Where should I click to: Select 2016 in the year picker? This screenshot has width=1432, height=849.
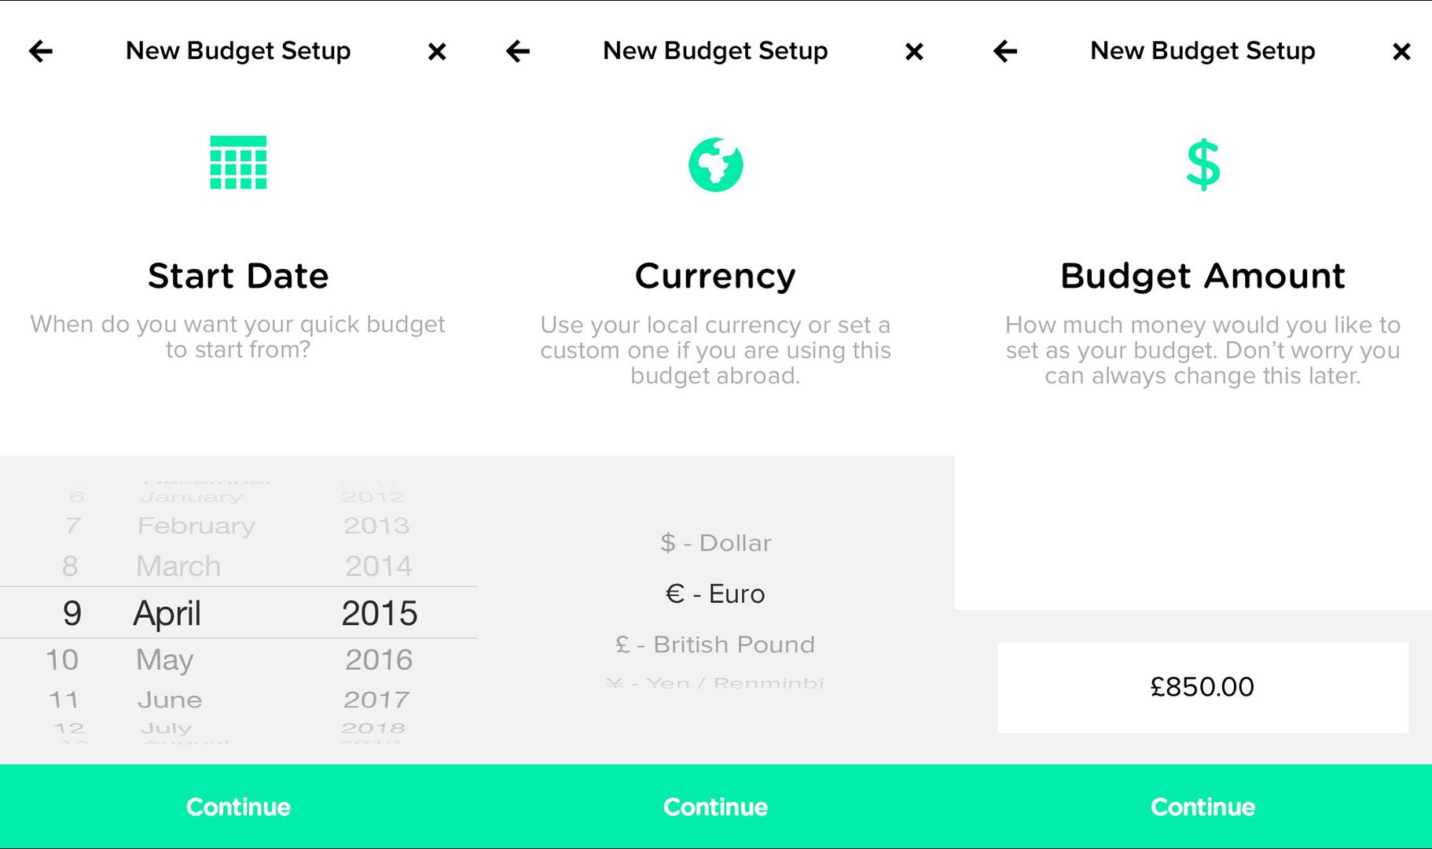379,660
